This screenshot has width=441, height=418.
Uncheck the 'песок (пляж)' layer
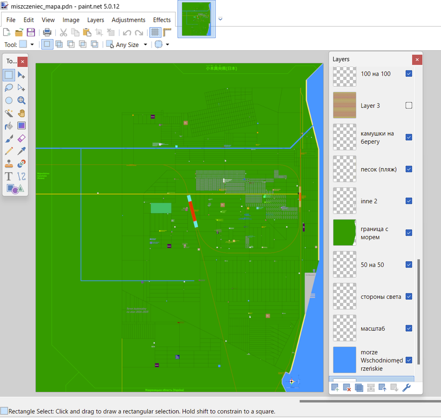tap(409, 169)
